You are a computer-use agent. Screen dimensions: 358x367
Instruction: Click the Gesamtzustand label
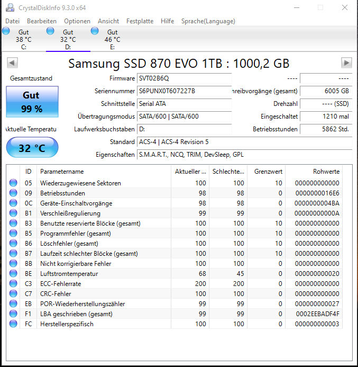pyautogui.click(x=31, y=78)
